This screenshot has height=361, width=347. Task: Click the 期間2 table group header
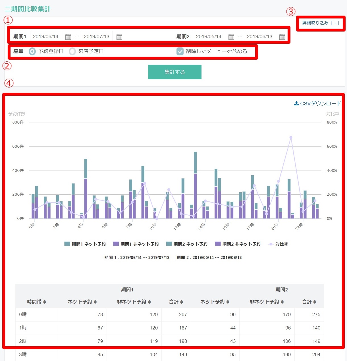(282, 290)
